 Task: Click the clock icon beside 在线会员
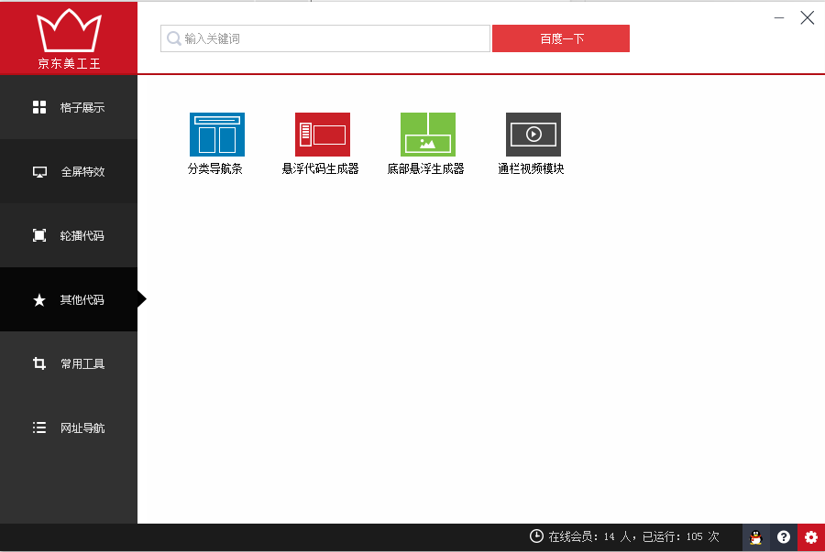coord(536,536)
